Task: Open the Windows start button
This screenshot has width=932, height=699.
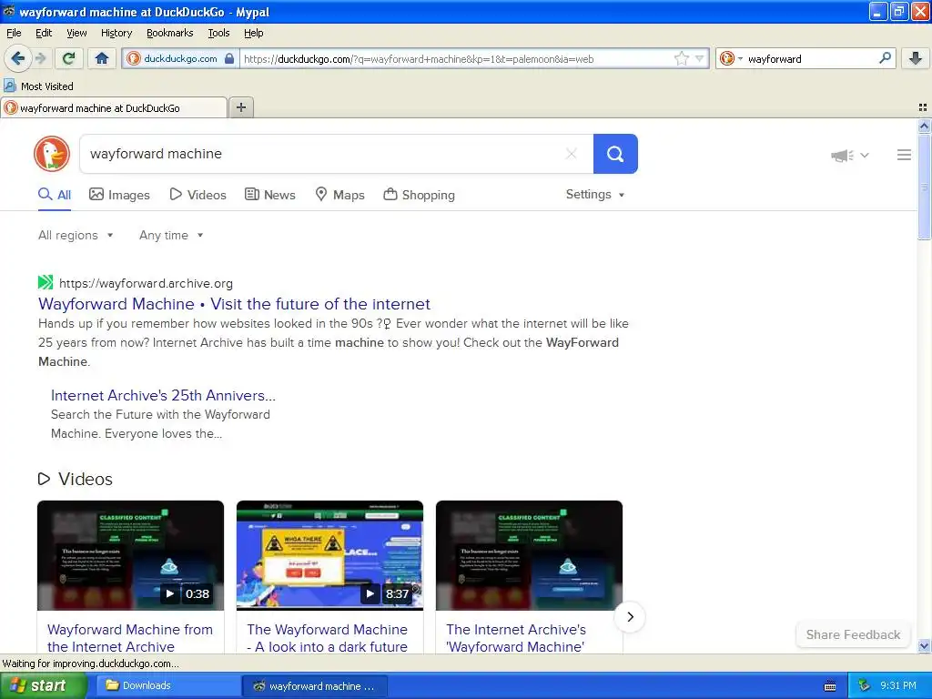Action: point(43,685)
